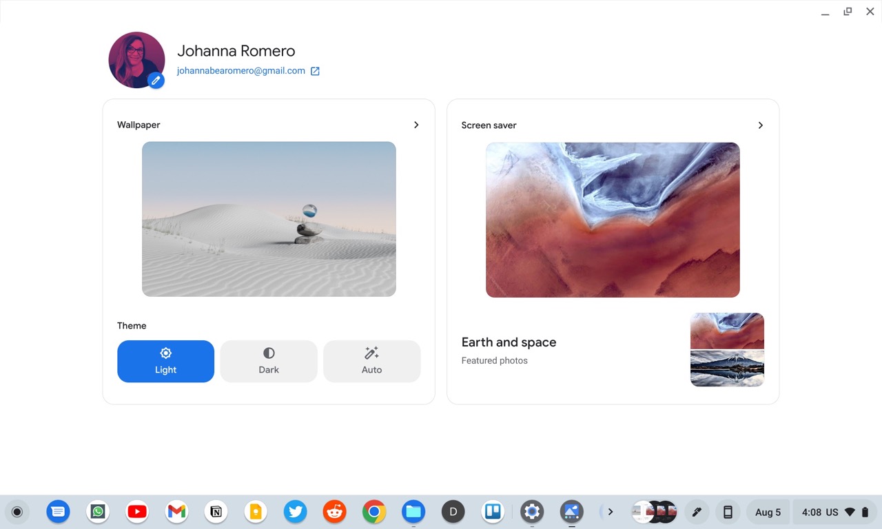Click the johannabearomero@gmail.com email link
Viewport: 882px width, 529px height.
pos(240,71)
